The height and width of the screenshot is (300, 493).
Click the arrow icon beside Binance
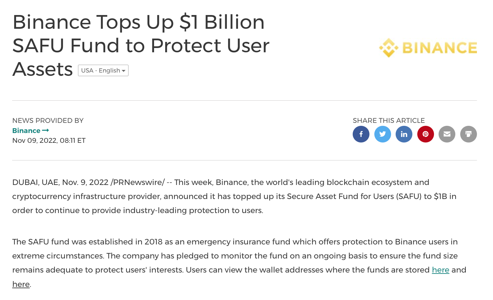46,130
